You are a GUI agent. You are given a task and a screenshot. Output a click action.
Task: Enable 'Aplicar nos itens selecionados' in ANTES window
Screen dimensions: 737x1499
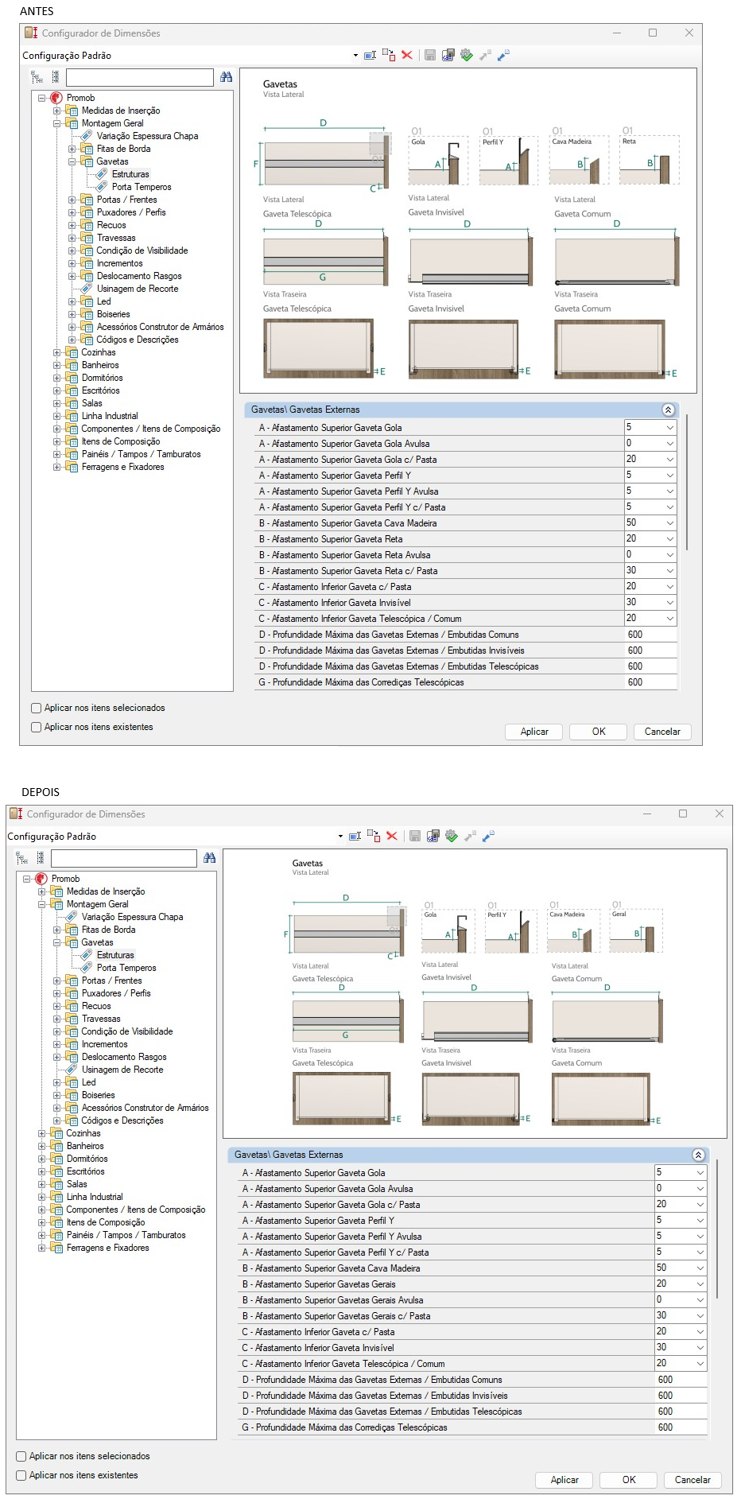pyautogui.click(x=36, y=708)
